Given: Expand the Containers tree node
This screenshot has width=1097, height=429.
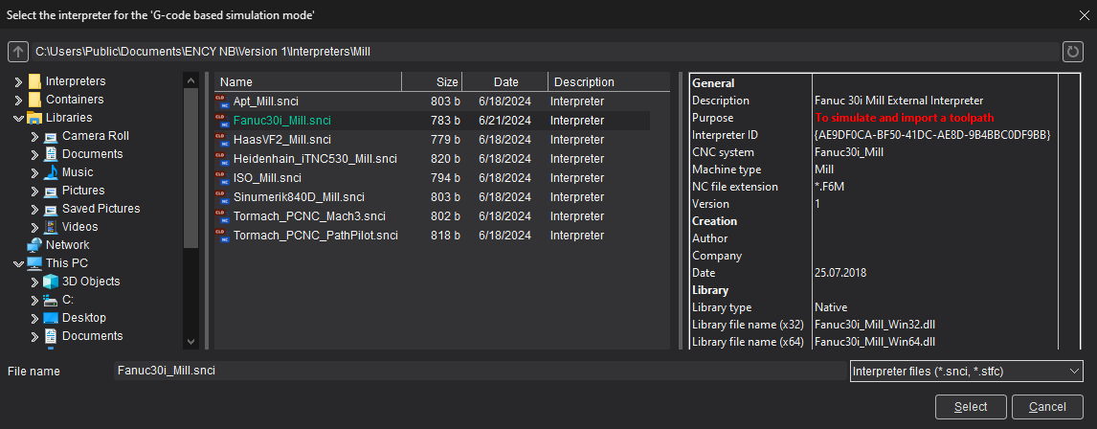Looking at the screenshot, I should point(18,101).
